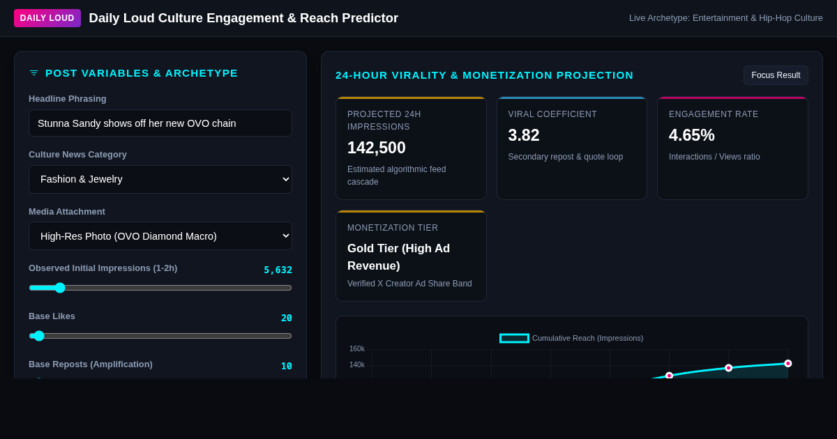
Task: Click the last data point on the reach chart
Action: (788, 363)
